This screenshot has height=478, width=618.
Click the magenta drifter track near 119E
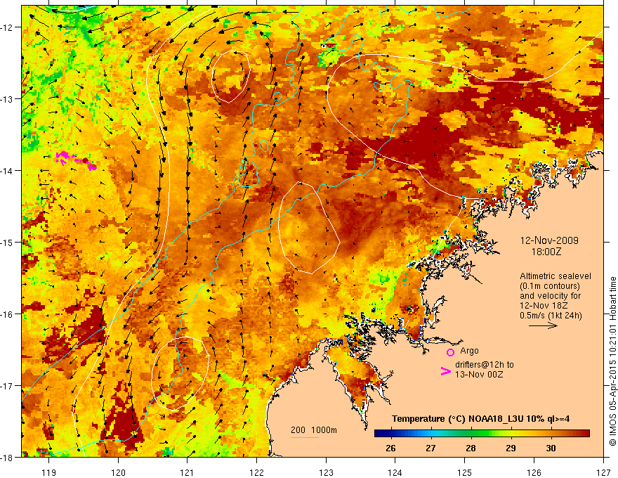(x=76, y=160)
